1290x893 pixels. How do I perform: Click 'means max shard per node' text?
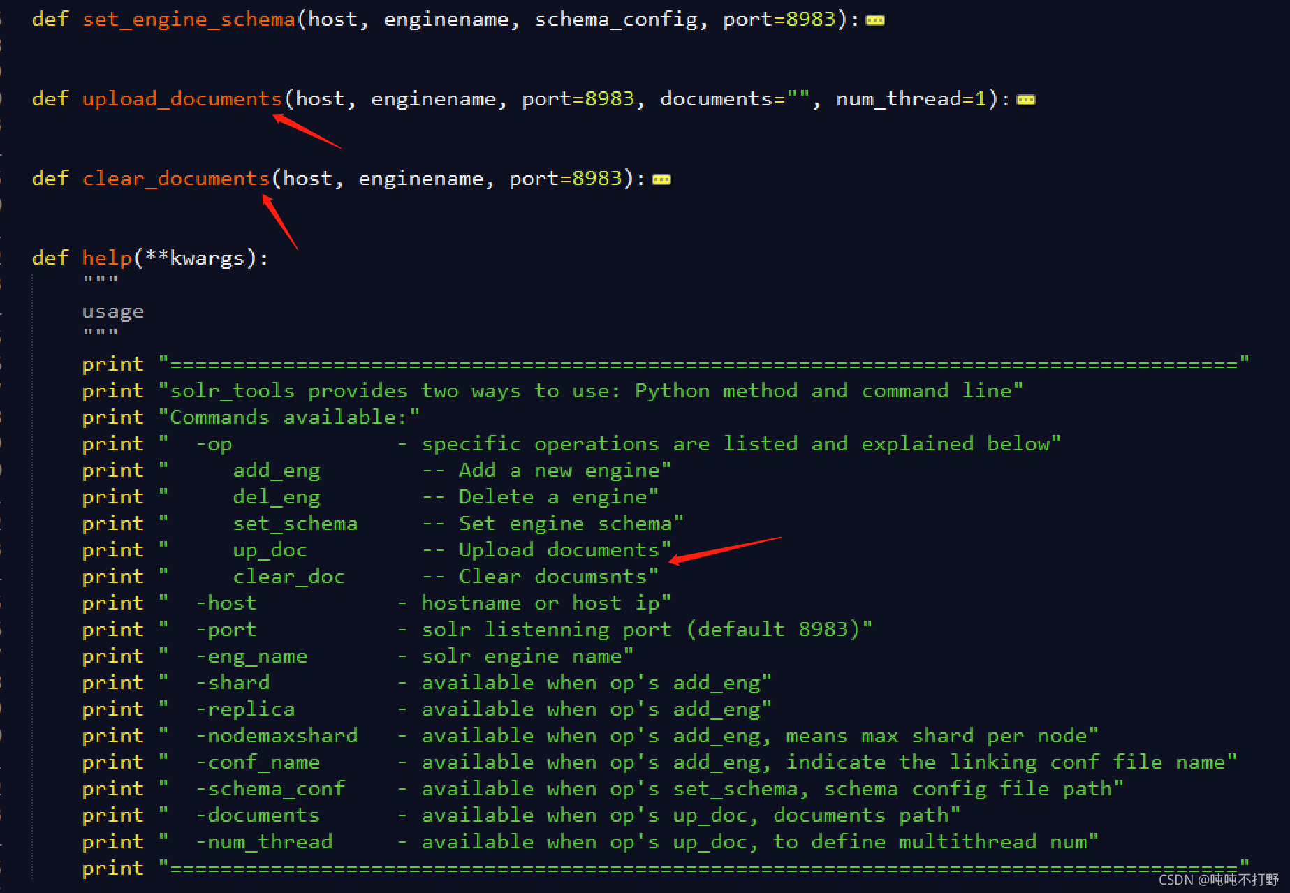(x=937, y=736)
